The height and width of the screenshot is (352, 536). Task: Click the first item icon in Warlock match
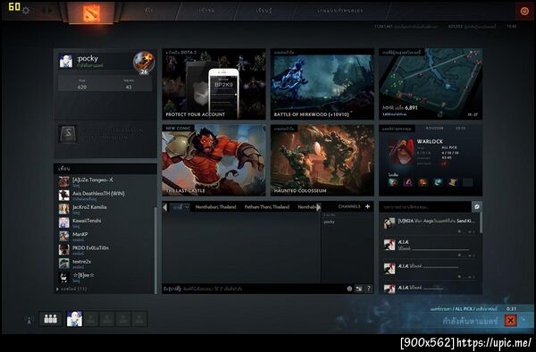click(x=393, y=182)
